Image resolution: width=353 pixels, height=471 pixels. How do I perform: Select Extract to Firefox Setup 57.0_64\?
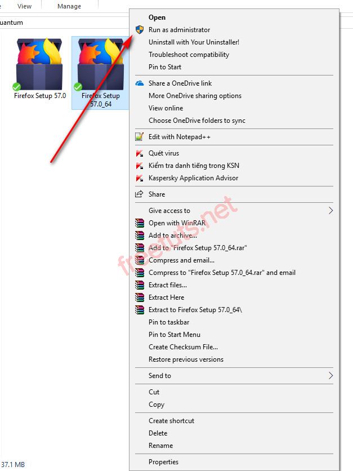(x=234, y=310)
